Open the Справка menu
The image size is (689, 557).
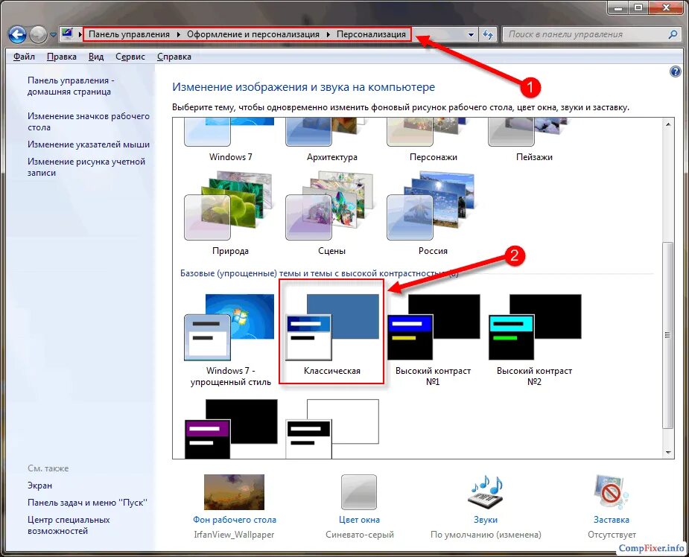174,57
